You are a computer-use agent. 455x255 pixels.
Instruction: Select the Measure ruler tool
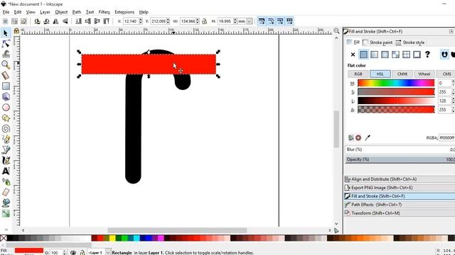point(6,76)
